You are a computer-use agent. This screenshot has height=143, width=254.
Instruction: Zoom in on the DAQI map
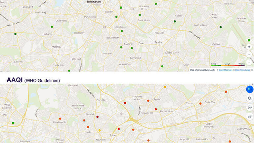click(249, 55)
